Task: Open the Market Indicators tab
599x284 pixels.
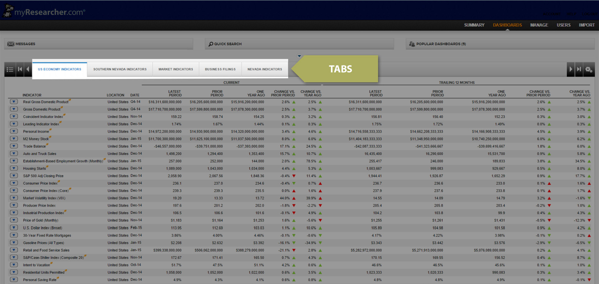Action: coord(176,69)
